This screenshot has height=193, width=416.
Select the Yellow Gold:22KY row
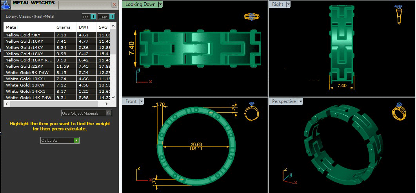[57, 67]
